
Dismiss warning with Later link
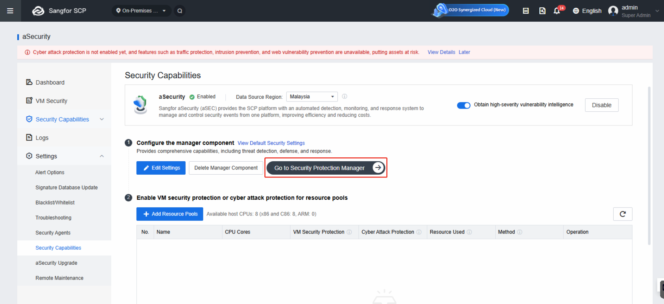[464, 52]
